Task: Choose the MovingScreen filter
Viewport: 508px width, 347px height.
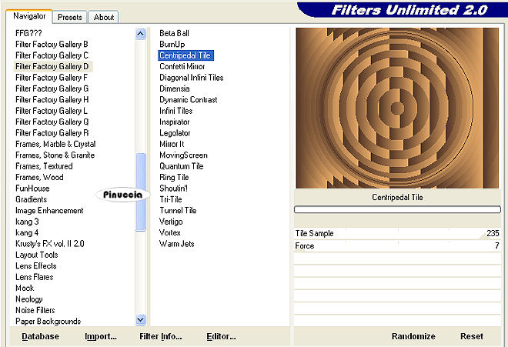Action: (x=183, y=155)
